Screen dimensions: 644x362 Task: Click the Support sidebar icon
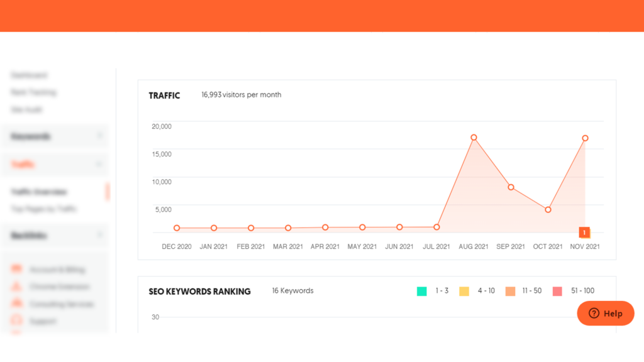pyautogui.click(x=16, y=320)
